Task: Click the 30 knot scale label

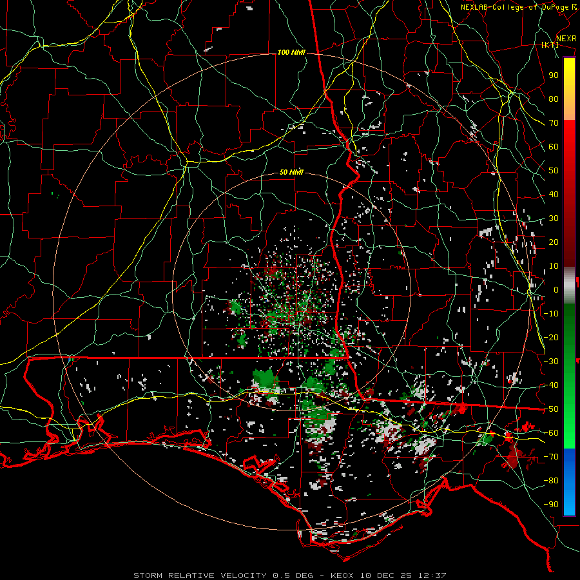Action: pos(554,218)
